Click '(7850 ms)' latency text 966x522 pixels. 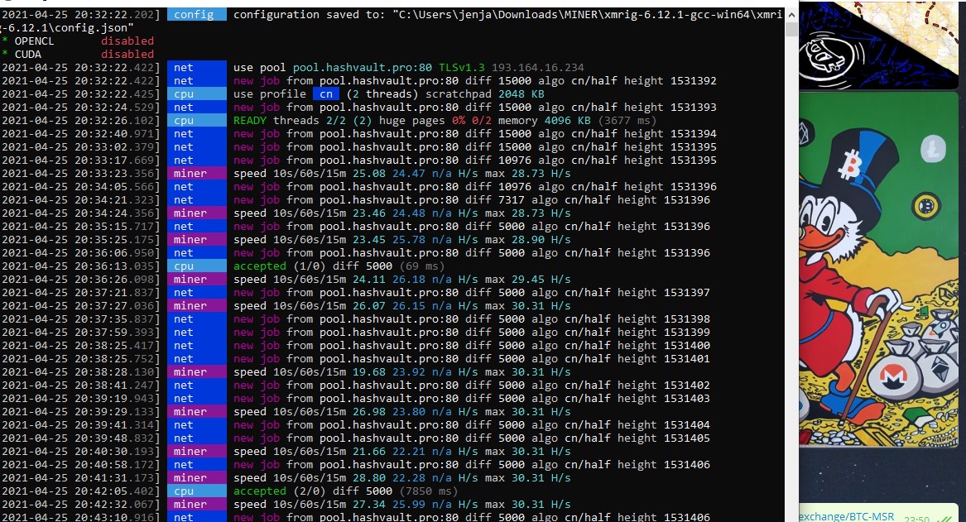[x=428, y=491]
